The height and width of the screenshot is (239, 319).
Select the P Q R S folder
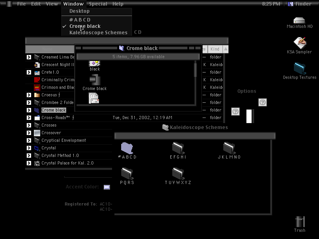(x=127, y=174)
